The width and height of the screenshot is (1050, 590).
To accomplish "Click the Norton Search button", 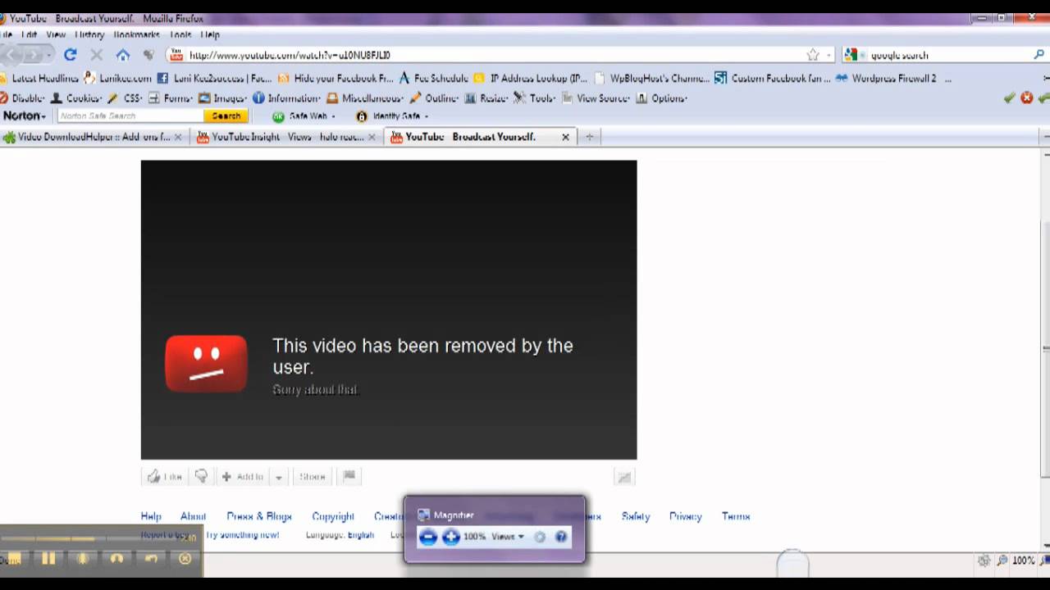I will (x=226, y=116).
